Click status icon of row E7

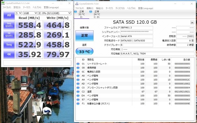tap(78, 100)
